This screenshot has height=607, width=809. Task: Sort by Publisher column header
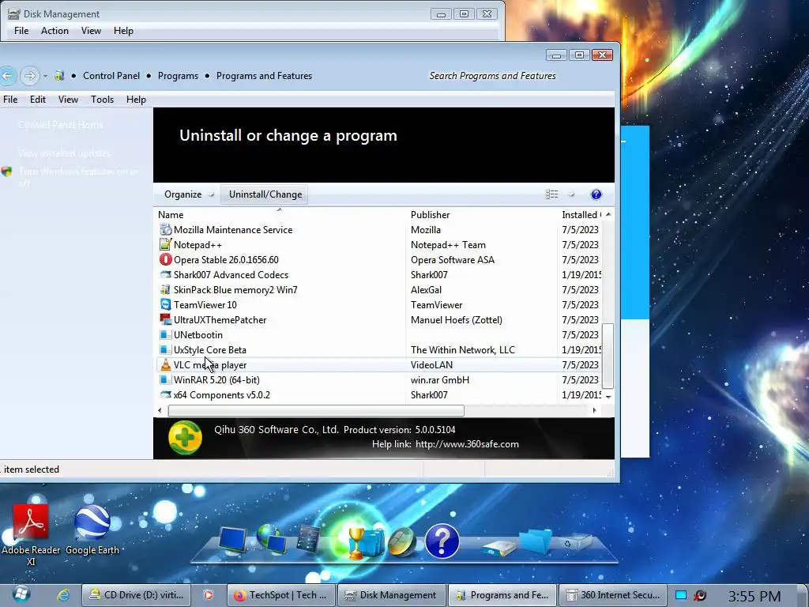(481, 215)
